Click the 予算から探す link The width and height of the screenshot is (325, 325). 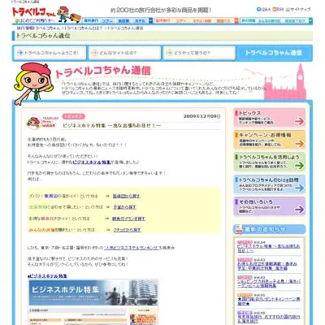[x=124, y=207]
